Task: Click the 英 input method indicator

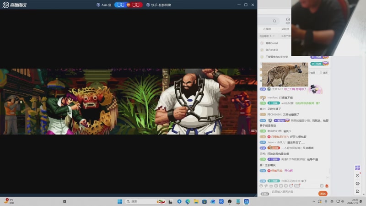Action: pos(332,201)
